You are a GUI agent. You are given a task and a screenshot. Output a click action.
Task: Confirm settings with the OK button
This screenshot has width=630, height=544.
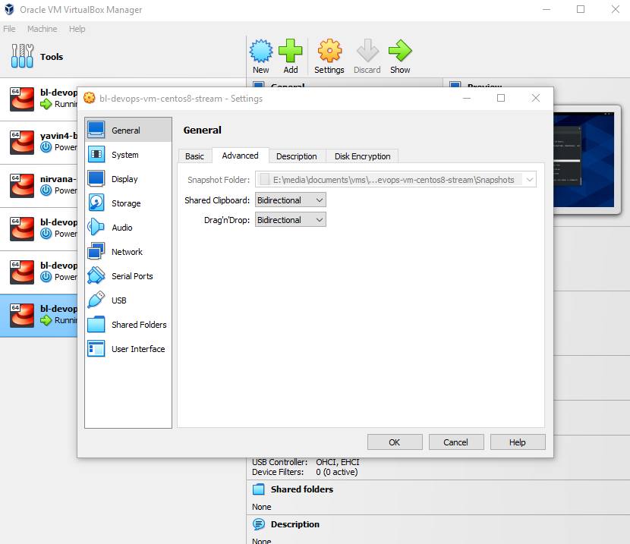pos(395,442)
